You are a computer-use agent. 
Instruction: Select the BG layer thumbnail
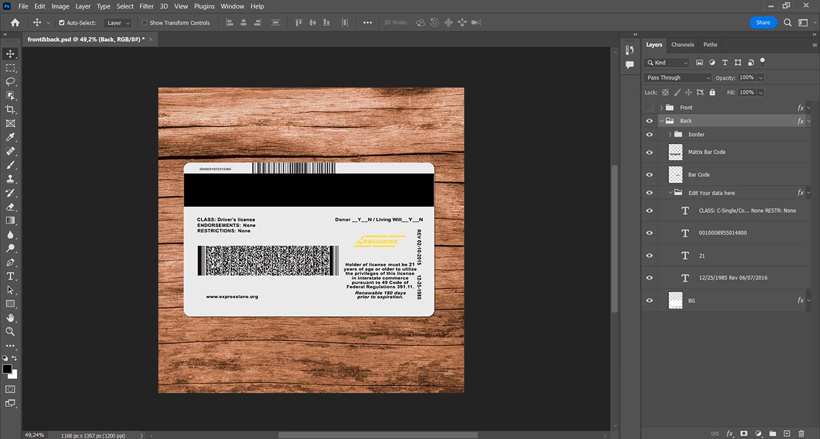tap(676, 300)
